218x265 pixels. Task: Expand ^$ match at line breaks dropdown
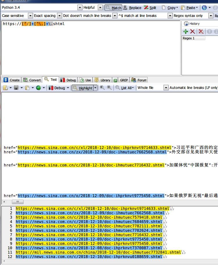pyautogui.click(x=170, y=16)
